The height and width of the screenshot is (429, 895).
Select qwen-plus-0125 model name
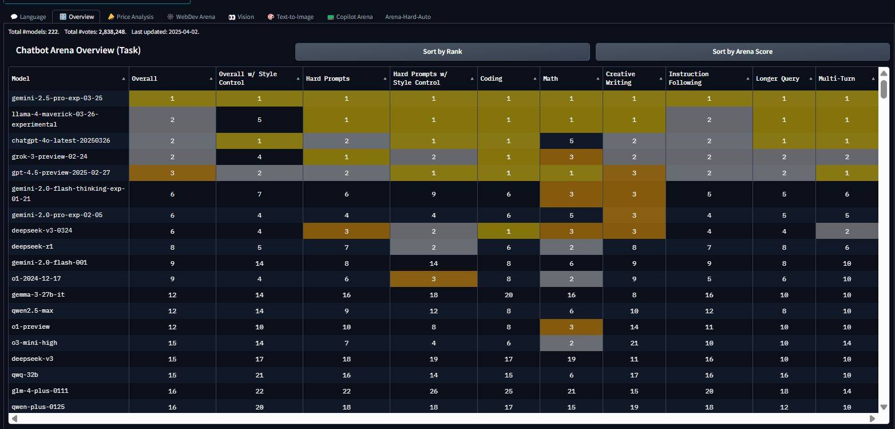[x=38, y=407]
